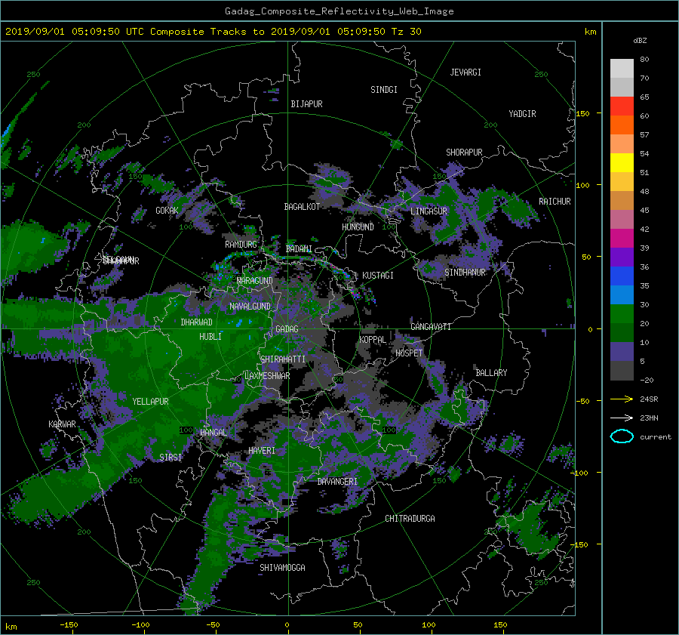Click the HUNGUND city label
The height and width of the screenshot is (635, 679).
(358, 227)
